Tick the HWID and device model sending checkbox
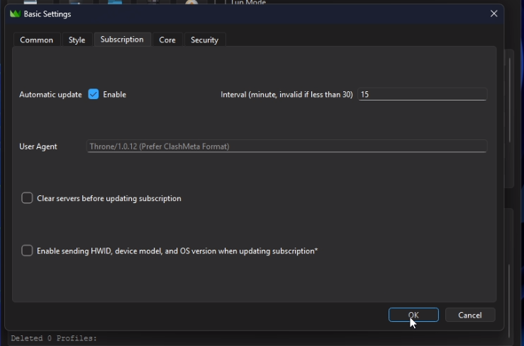Screen dimensions: 524x346 pos(27,250)
